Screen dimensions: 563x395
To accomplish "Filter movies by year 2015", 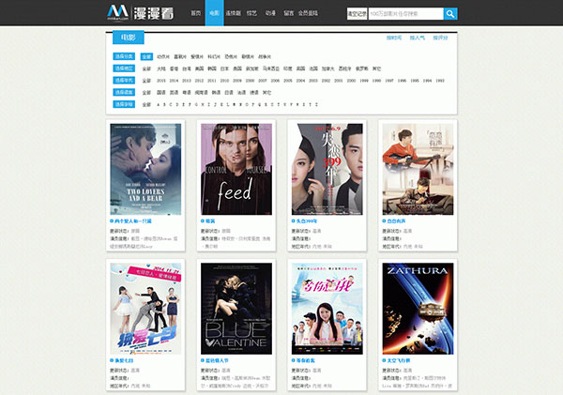I will (162, 81).
